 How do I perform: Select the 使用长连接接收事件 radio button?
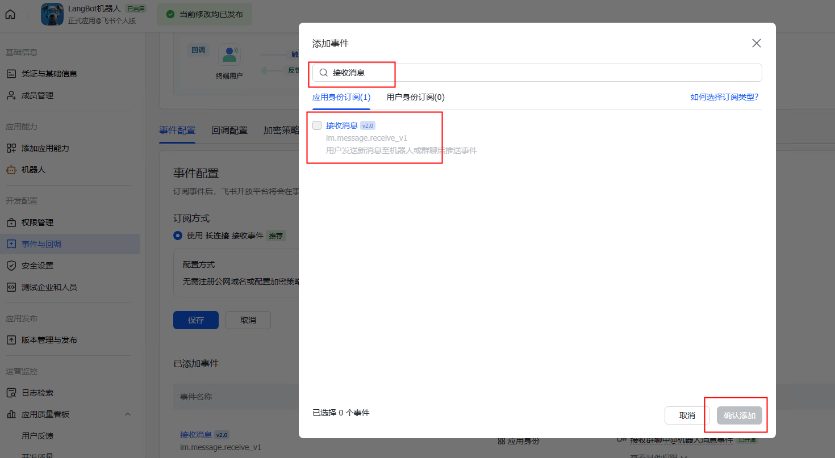(178, 236)
